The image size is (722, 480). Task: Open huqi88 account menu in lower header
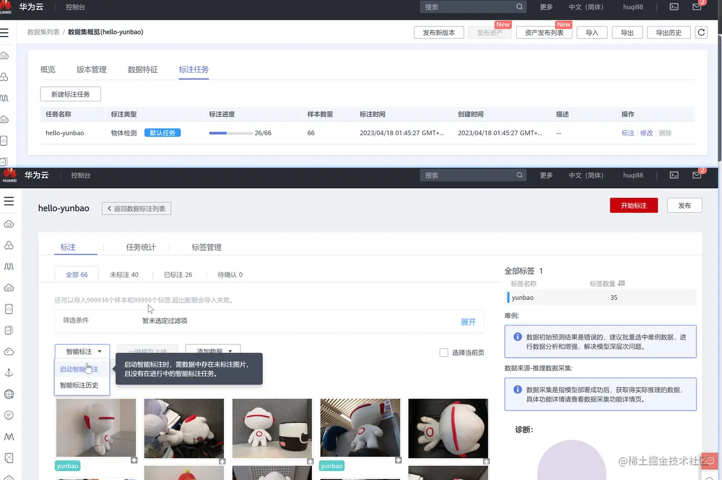(x=633, y=175)
